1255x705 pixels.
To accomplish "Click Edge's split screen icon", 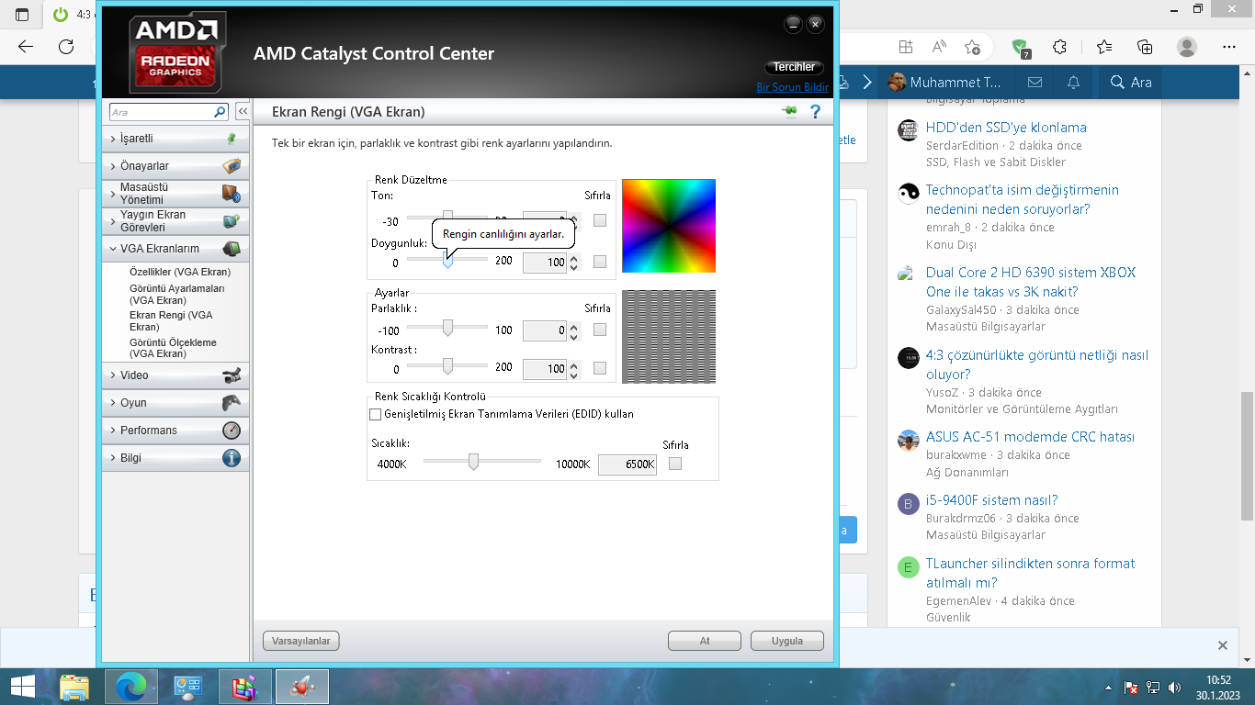I will [x=906, y=47].
